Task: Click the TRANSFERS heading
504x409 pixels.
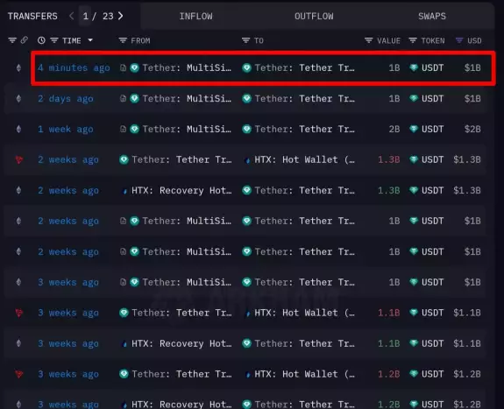Action: [32, 16]
